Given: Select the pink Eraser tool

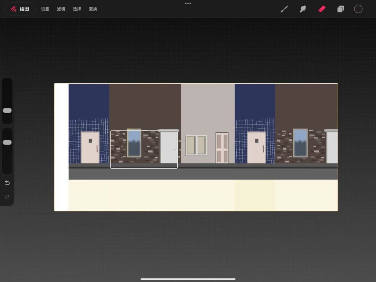Looking at the screenshot, I should pos(322,9).
